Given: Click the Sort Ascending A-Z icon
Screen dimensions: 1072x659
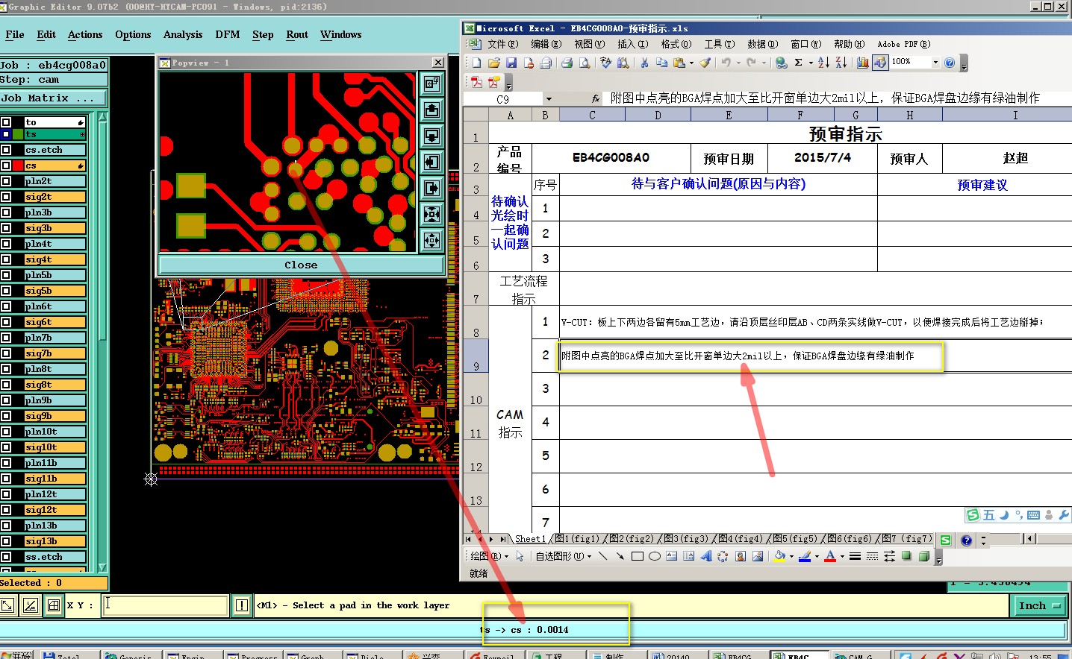Looking at the screenshot, I should (x=823, y=63).
